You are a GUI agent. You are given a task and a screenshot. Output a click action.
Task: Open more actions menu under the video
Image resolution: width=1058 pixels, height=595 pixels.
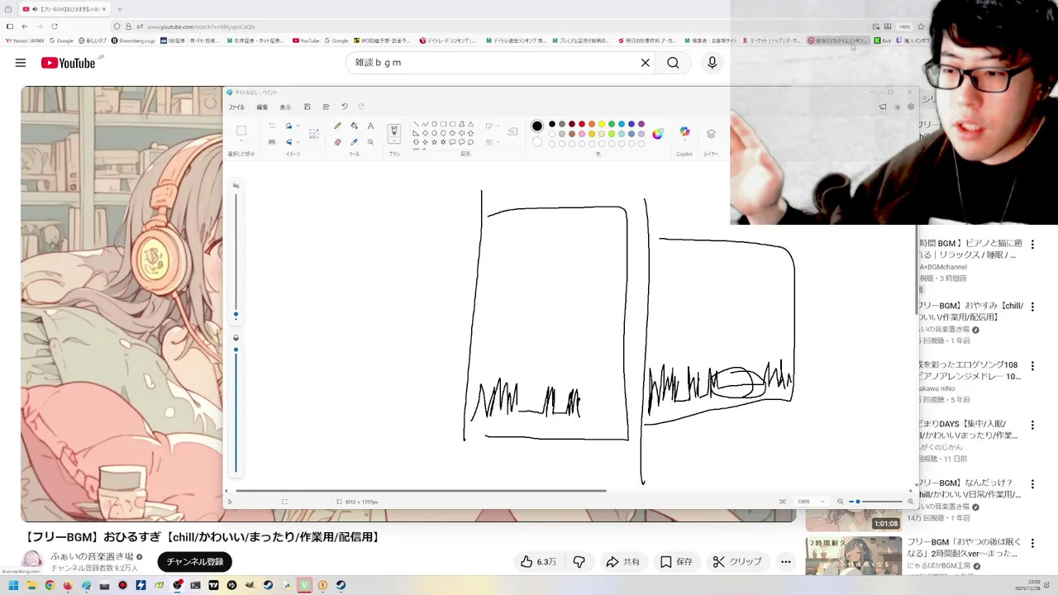(786, 562)
